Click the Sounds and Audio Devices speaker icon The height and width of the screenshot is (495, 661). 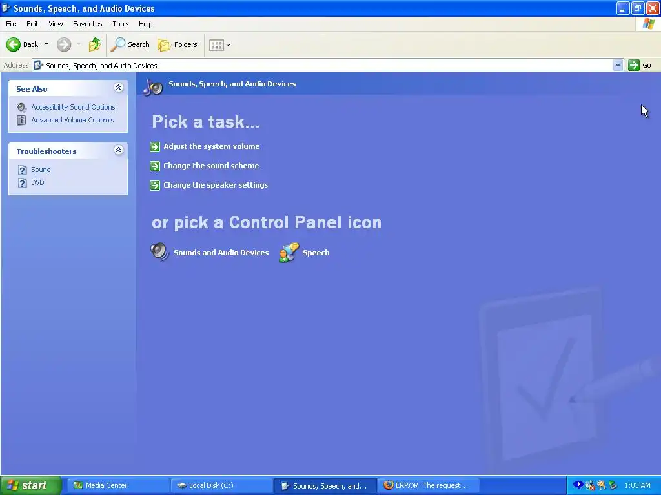(x=159, y=252)
